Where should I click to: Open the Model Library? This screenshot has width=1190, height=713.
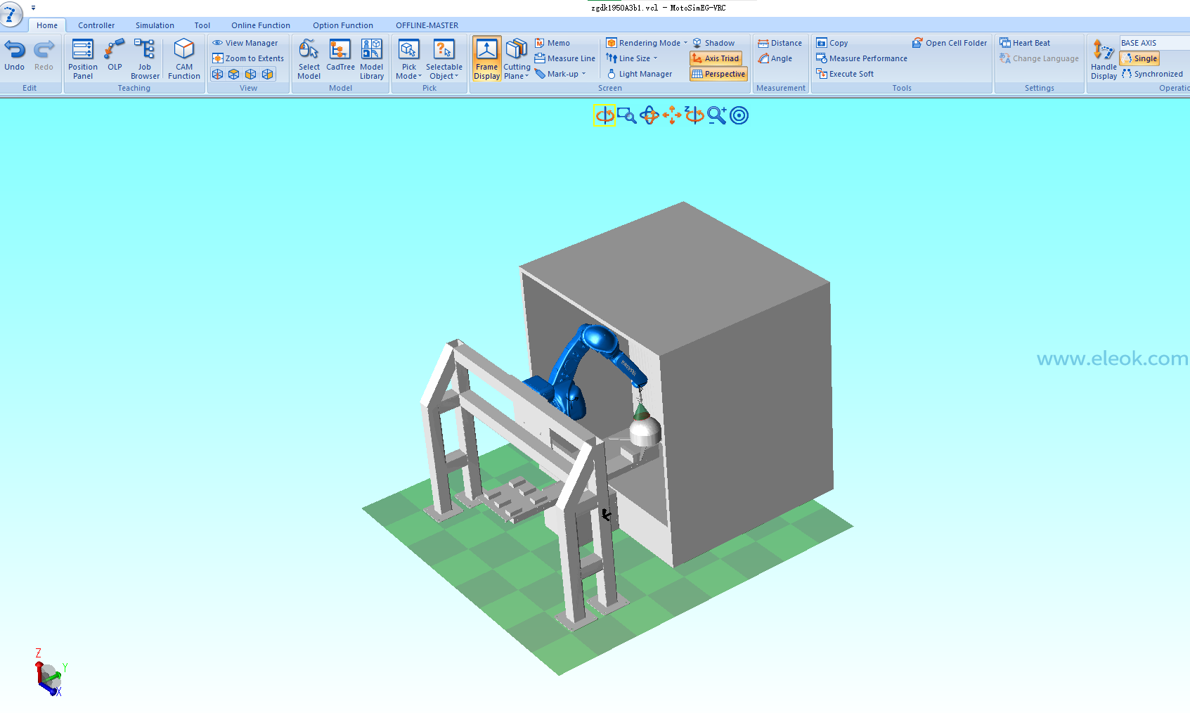(372, 59)
